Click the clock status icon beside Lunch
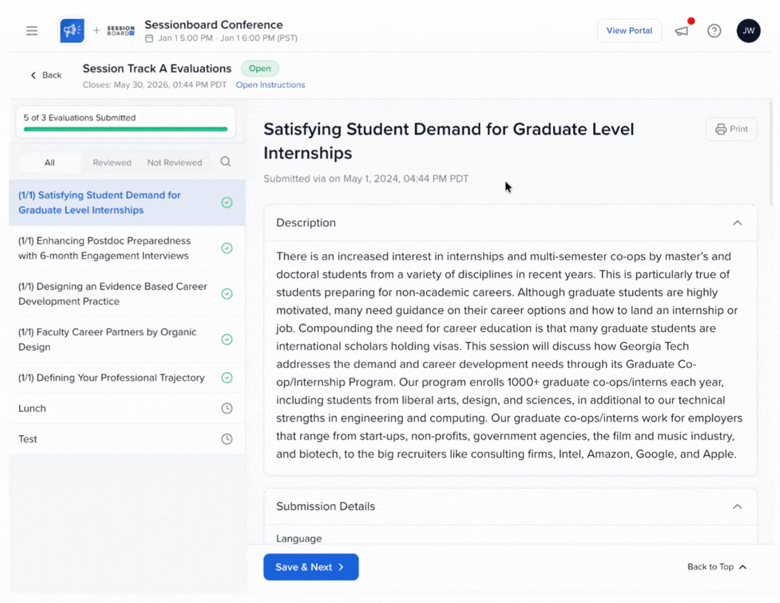 coord(227,409)
